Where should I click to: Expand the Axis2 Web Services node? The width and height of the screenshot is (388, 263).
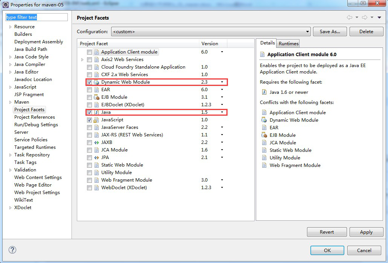[x=82, y=60]
